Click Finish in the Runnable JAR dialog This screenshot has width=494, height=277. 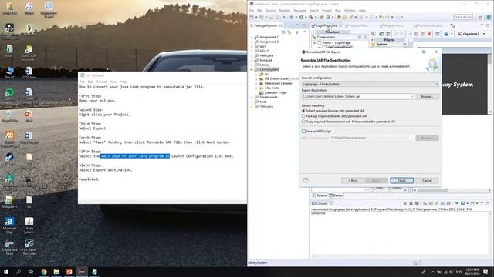tap(401, 180)
